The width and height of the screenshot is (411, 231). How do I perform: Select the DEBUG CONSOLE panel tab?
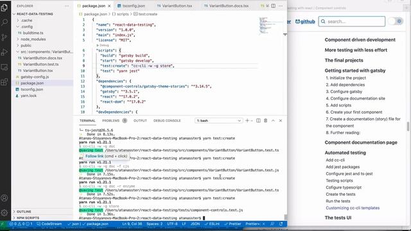click(x=167, y=121)
